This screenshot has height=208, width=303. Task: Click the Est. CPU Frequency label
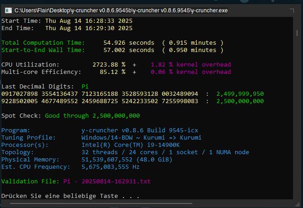36,167
